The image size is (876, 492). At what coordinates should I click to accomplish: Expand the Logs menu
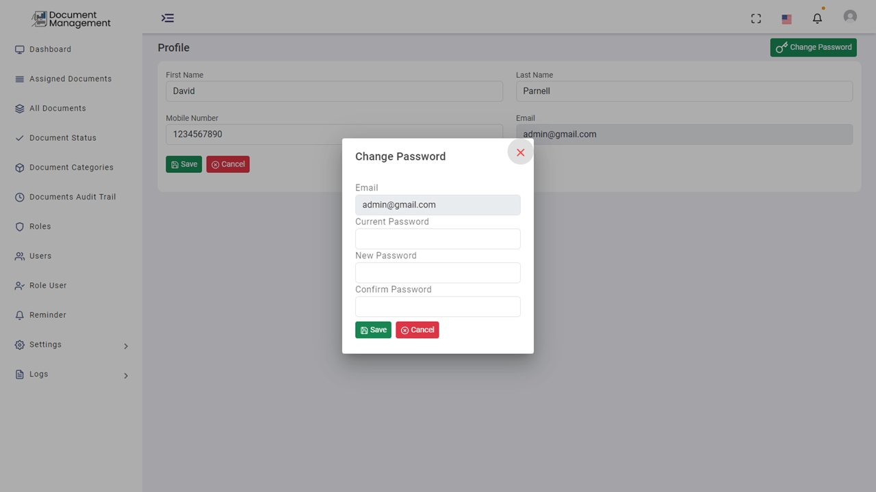tap(38, 374)
